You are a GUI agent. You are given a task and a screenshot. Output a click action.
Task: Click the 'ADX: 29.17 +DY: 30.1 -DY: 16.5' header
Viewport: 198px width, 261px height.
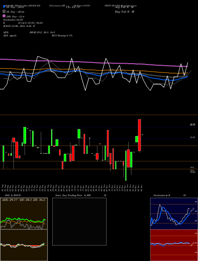(23, 200)
